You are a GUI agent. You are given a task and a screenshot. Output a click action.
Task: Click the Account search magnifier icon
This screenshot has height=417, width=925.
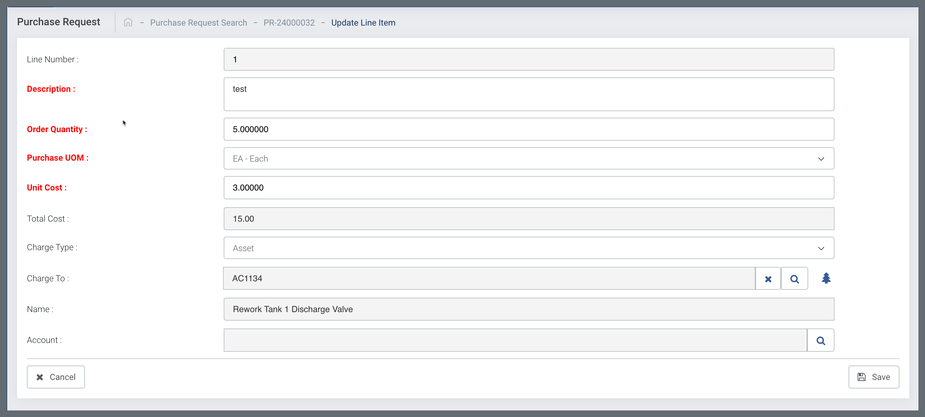820,340
